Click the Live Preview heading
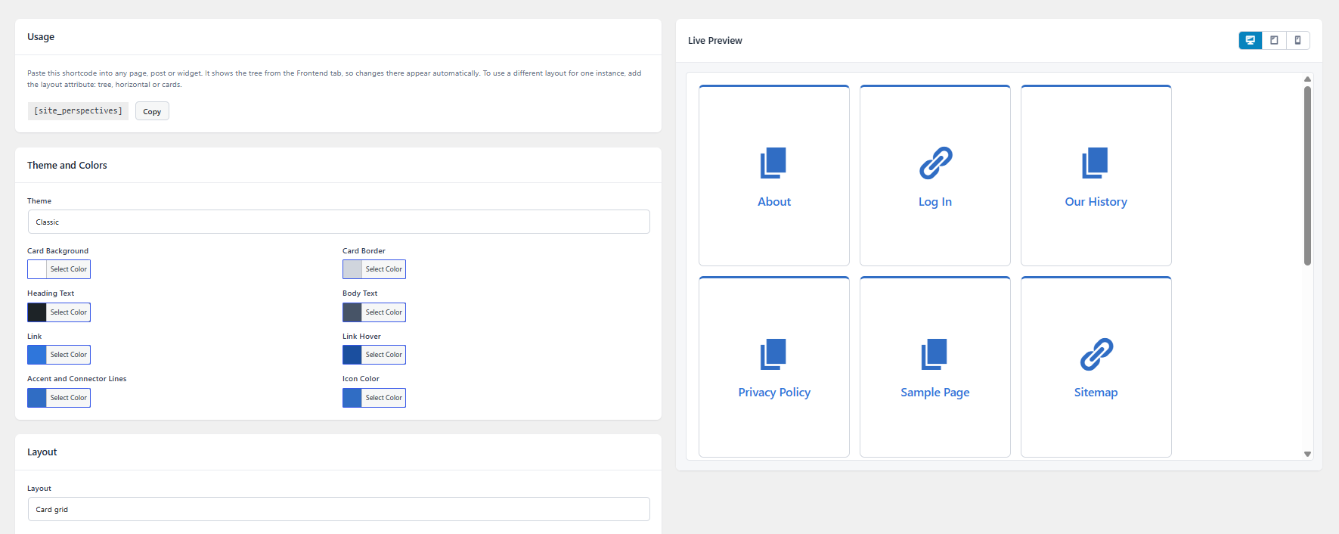The image size is (1339, 534). pos(715,41)
